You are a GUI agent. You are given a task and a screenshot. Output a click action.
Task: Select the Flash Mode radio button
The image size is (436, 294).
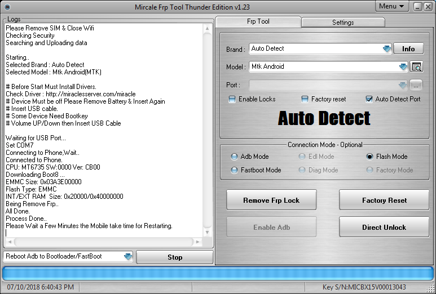[x=369, y=157]
